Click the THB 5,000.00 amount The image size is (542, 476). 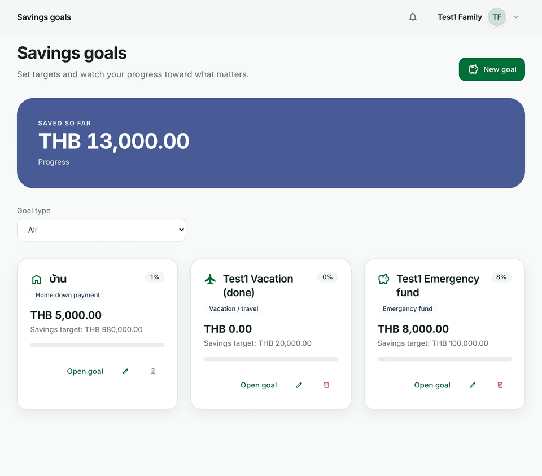tap(66, 315)
